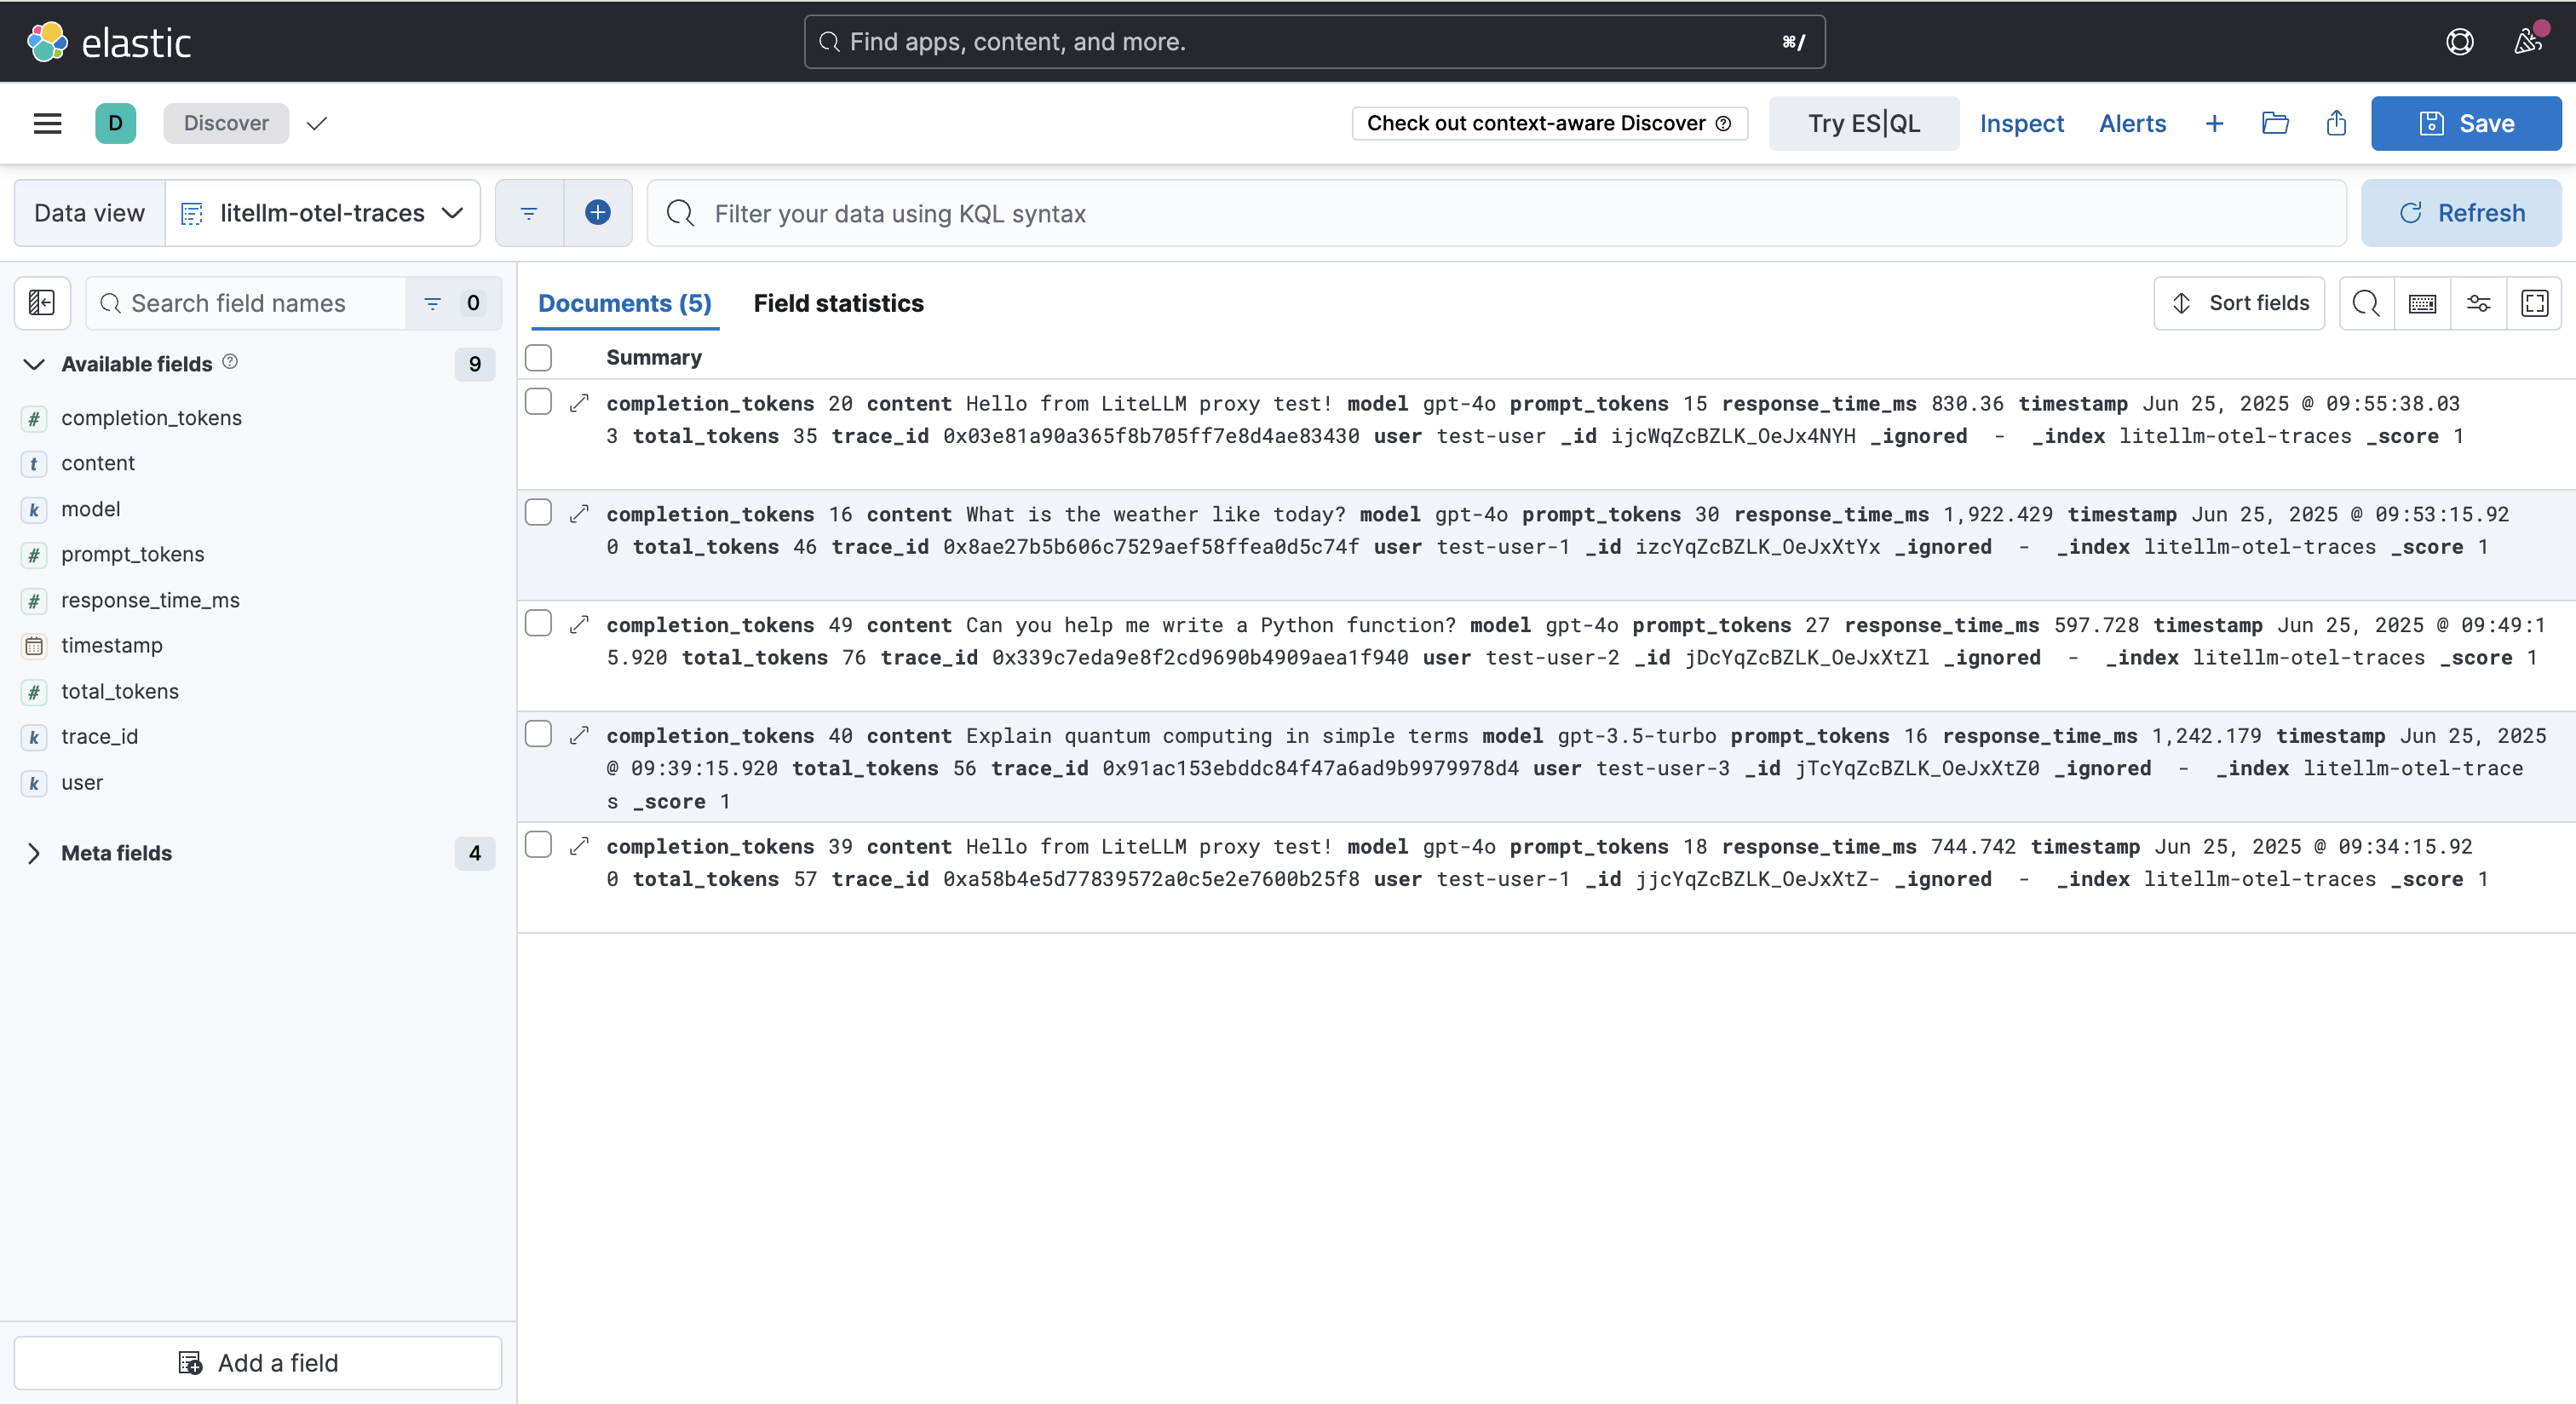The height and width of the screenshot is (1404, 2576).
Task: Check the gpt-3.5-turbo document row checkbox
Action: (x=538, y=735)
